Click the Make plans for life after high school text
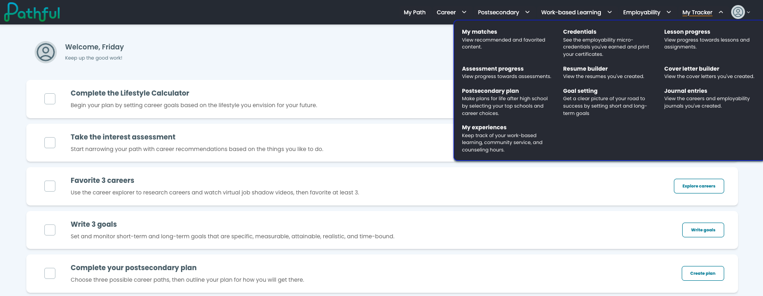This screenshot has width=763, height=296. pos(505,106)
